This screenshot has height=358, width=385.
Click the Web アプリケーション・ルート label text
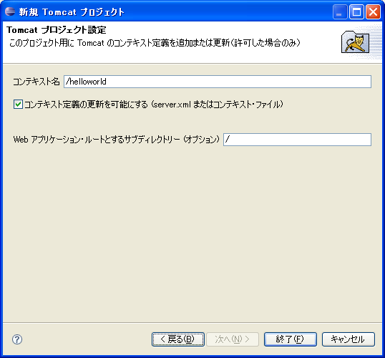[116, 140]
